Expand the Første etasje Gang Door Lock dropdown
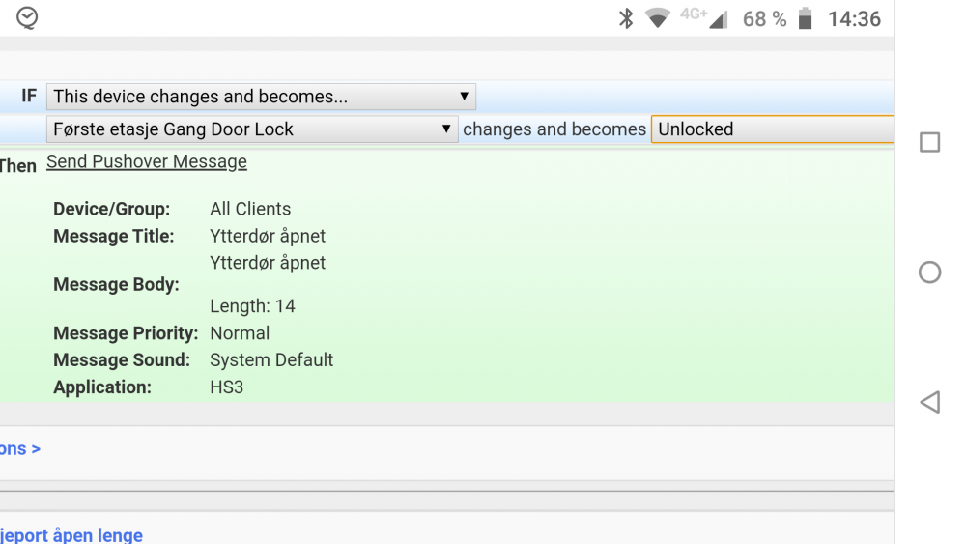Image resolution: width=966 pixels, height=544 pixels. pyautogui.click(x=251, y=129)
